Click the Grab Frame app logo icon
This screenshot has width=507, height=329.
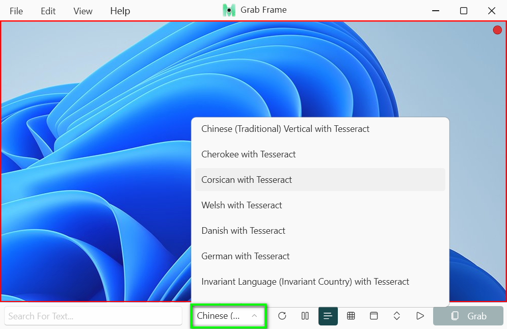click(229, 10)
